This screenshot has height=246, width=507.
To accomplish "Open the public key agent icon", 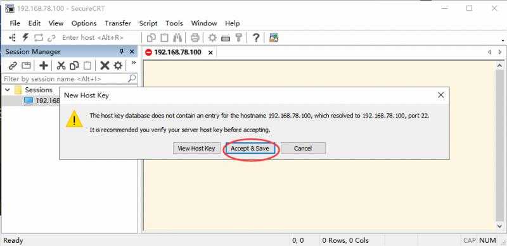I will (239, 38).
